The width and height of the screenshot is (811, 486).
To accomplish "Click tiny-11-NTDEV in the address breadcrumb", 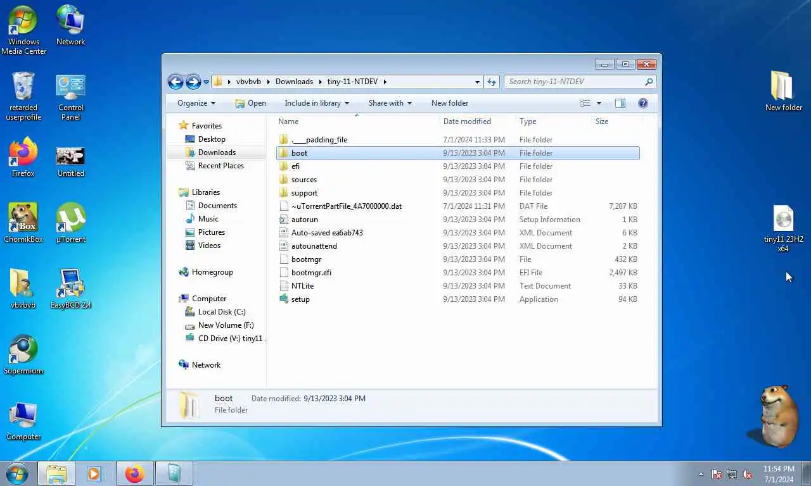I will [x=354, y=82].
